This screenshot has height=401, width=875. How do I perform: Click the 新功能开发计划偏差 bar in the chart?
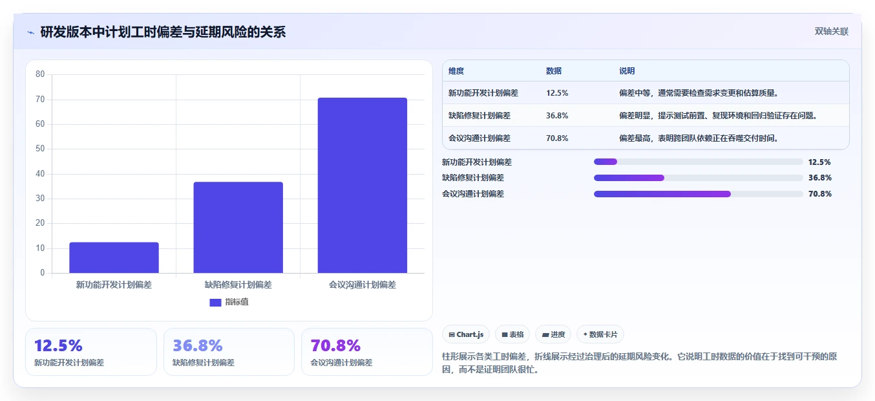tap(114, 257)
